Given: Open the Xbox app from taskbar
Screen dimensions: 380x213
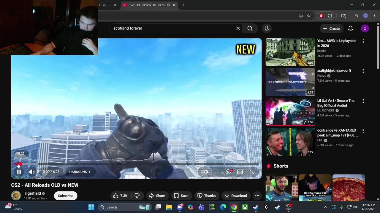Looking at the screenshot, I should pyautogui.click(x=245, y=207).
